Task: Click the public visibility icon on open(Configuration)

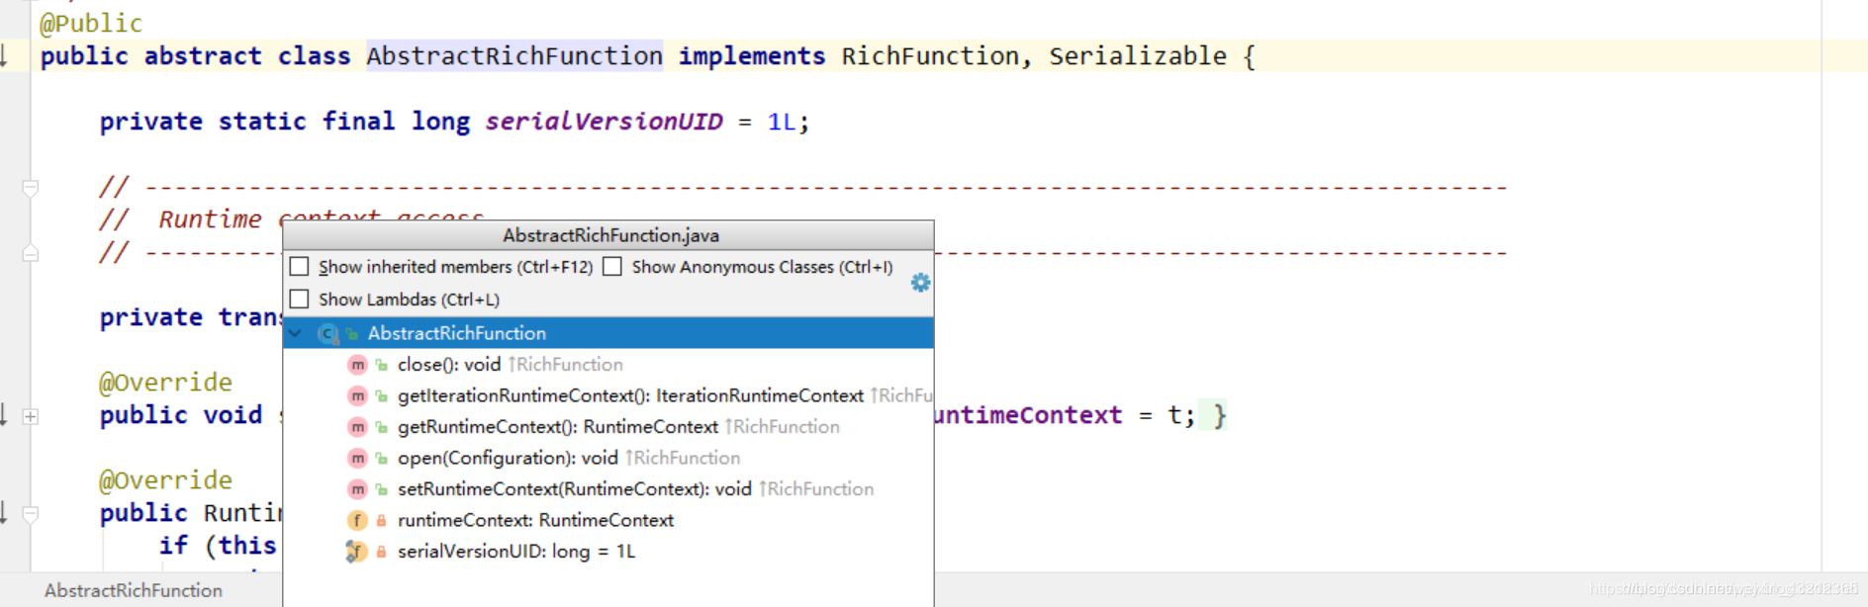Action: pos(381,459)
